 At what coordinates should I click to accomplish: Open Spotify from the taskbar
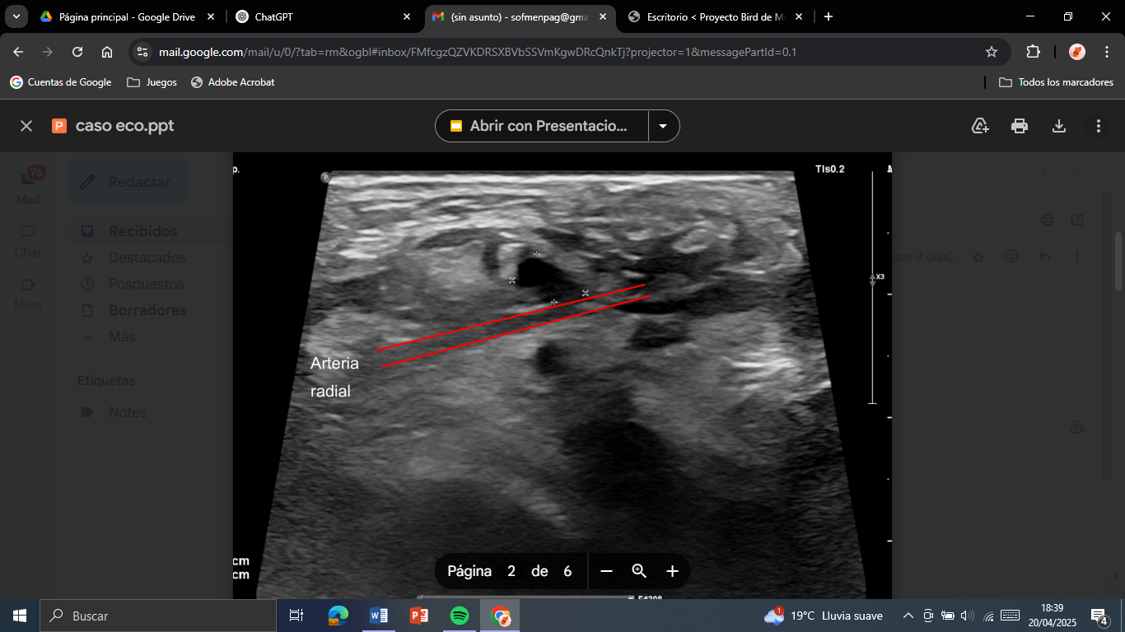pyautogui.click(x=460, y=616)
